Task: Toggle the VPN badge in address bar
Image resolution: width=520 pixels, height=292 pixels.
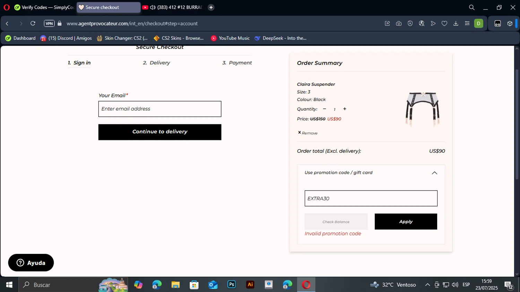Action: pos(49,24)
